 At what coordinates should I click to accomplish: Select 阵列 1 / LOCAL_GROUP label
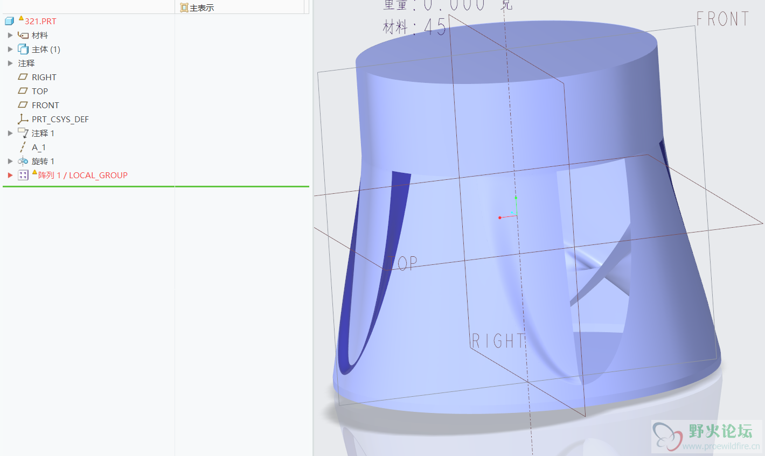(x=82, y=176)
